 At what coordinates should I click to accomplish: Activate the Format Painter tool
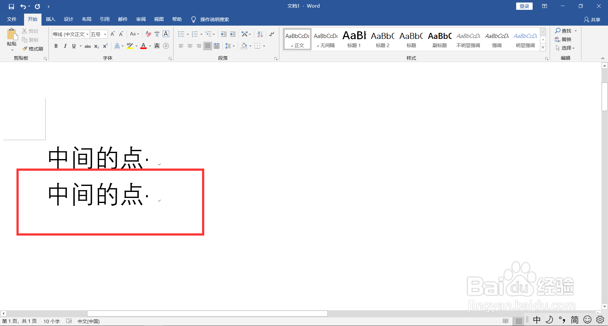pyautogui.click(x=33, y=49)
